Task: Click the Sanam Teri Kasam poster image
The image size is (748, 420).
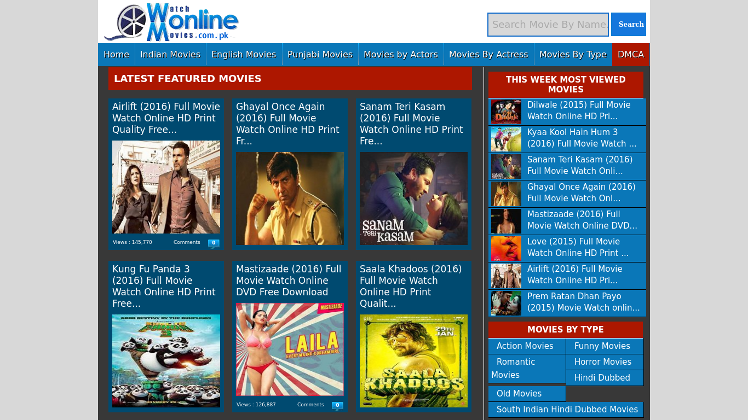Action: [413, 199]
